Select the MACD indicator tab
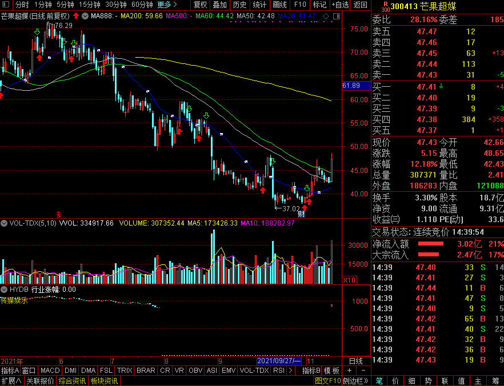 tap(50, 371)
